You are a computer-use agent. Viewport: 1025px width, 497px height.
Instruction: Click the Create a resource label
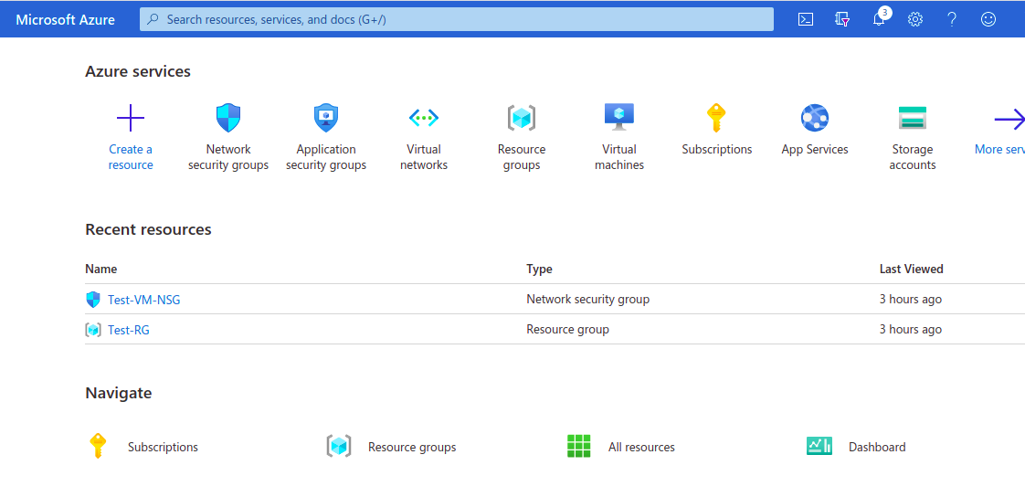(131, 157)
